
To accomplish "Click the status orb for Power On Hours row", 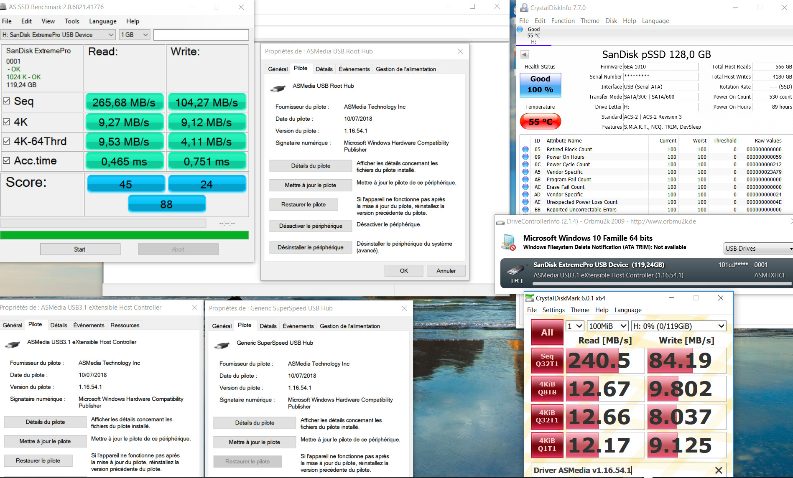I will coord(525,157).
